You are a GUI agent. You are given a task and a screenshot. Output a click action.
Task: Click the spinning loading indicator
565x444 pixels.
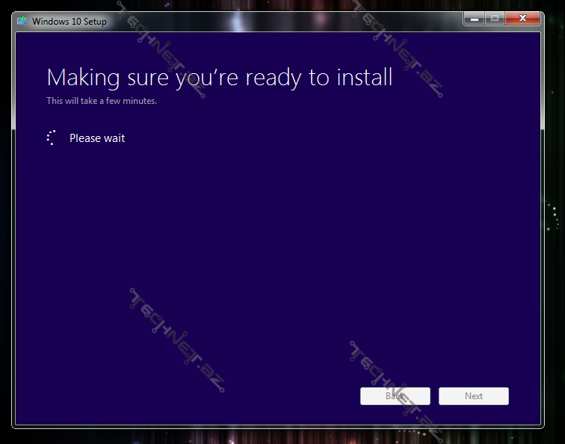52,138
